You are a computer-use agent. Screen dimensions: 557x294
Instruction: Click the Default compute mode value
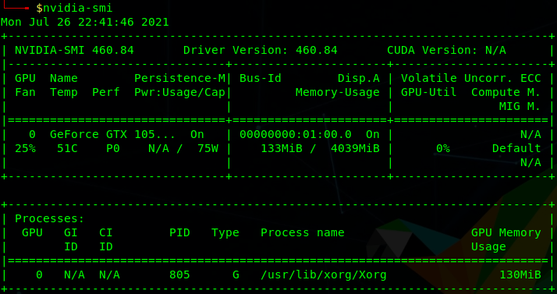point(516,149)
